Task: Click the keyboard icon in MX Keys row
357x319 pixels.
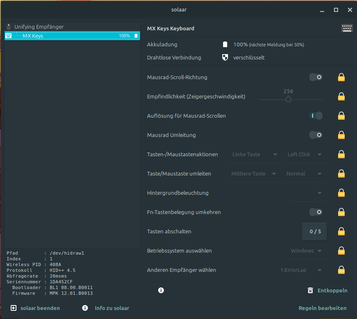Action: click(9, 36)
